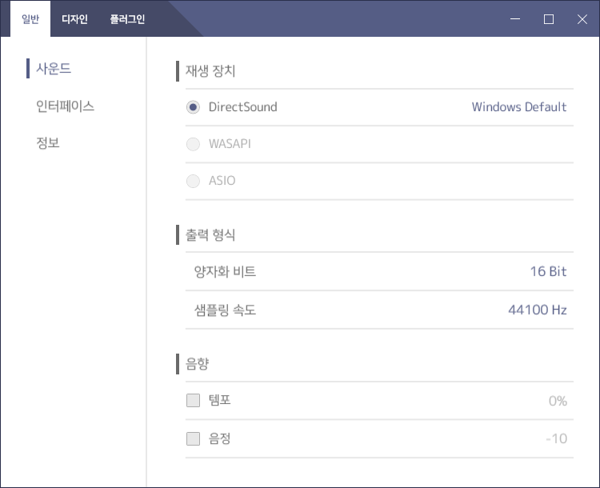Close the settings window
The height and width of the screenshot is (488, 600).
point(582,18)
